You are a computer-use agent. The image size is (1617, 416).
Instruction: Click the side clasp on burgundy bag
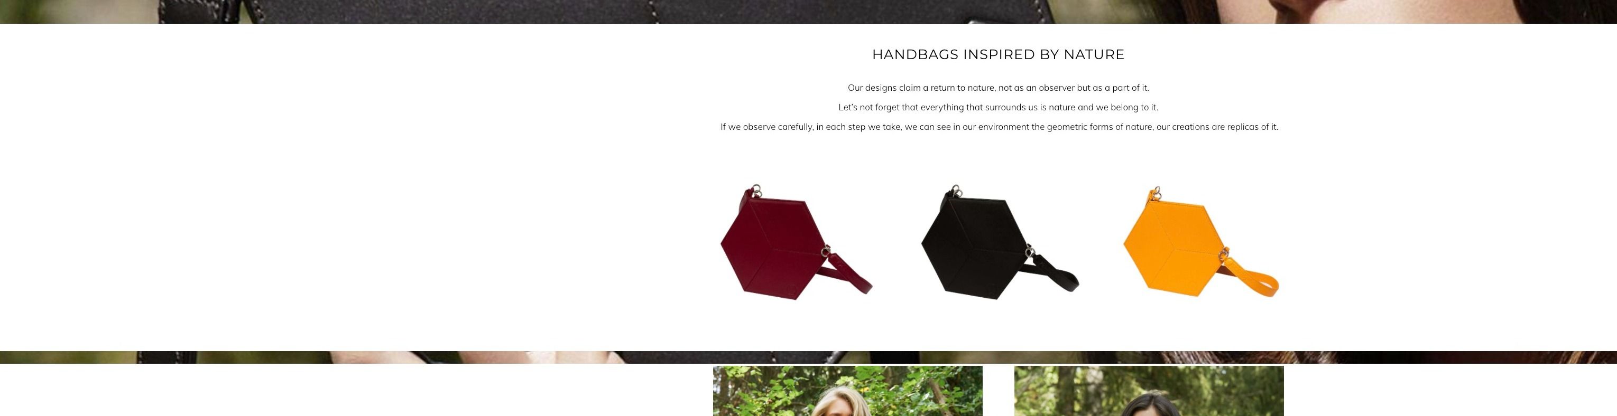pyautogui.click(x=826, y=251)
